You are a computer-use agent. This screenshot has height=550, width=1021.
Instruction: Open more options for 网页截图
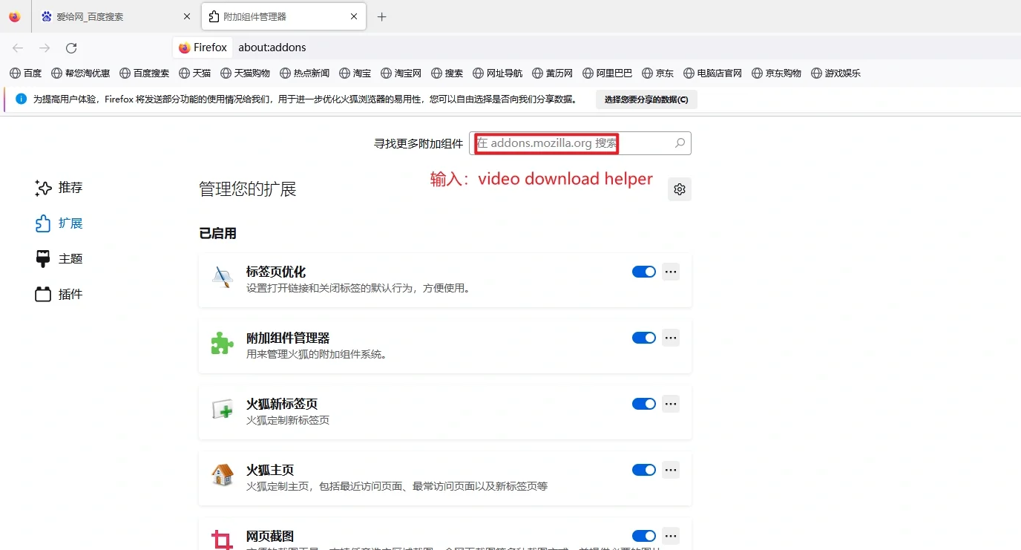tap(671, 536)
